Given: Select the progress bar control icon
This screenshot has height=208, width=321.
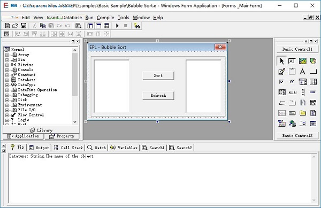Looking at the screenshot, I should coord(313,93).
